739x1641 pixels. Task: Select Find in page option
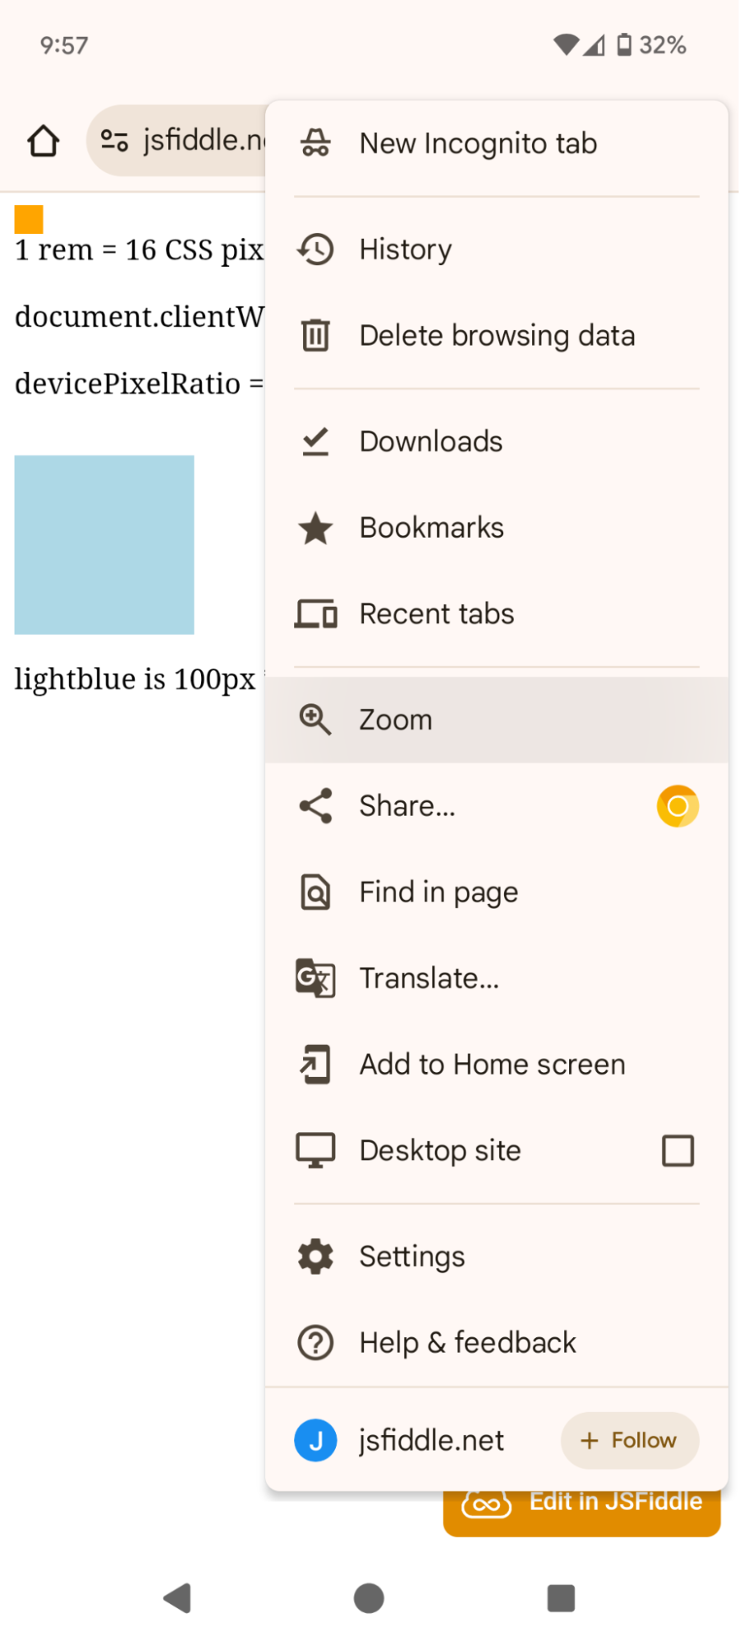tap(497, 892)
